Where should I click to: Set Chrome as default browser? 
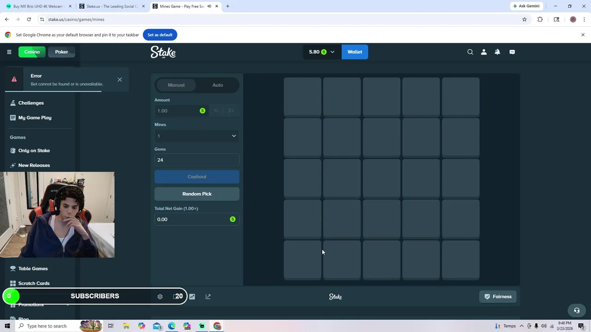[160, 35]
